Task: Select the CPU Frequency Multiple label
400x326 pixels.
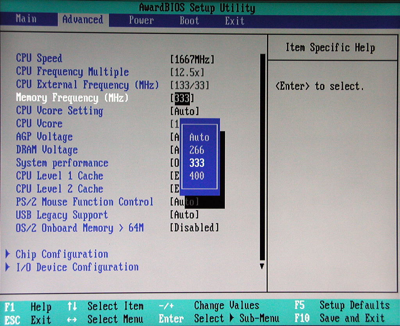Action: tap(72, 72)
